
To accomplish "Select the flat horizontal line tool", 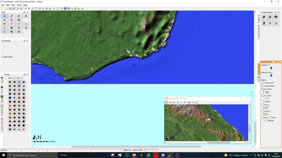I will [x=11, y=24].
